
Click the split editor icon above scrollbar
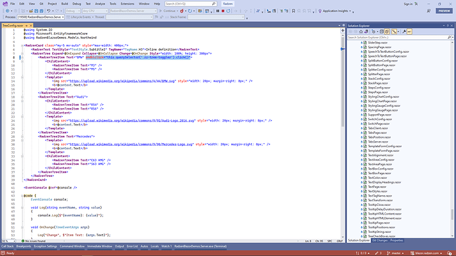coord(343,30)
